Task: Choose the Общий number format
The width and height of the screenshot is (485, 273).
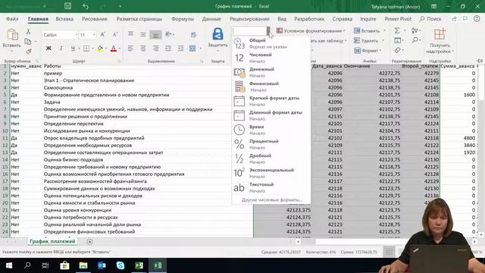Action: 271,44
